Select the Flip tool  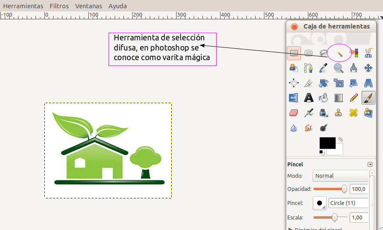pos(293,98)
